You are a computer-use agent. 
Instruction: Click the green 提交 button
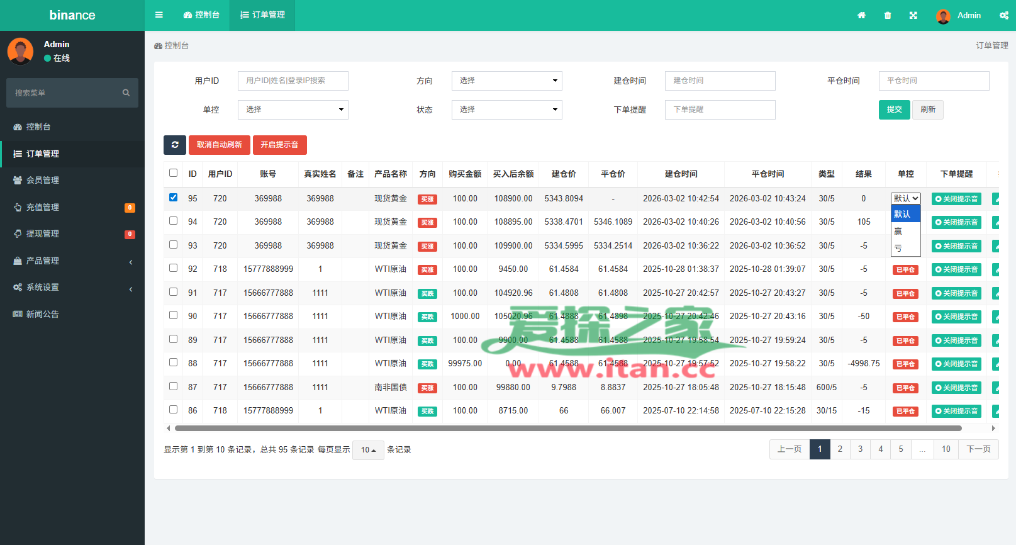(x=894, y=110)
